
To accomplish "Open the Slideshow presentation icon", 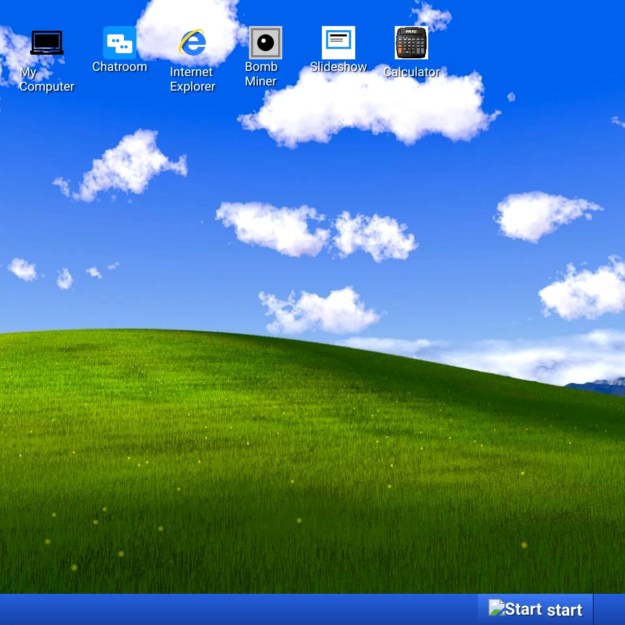I will pyautogui.click(x=339, y=43).
